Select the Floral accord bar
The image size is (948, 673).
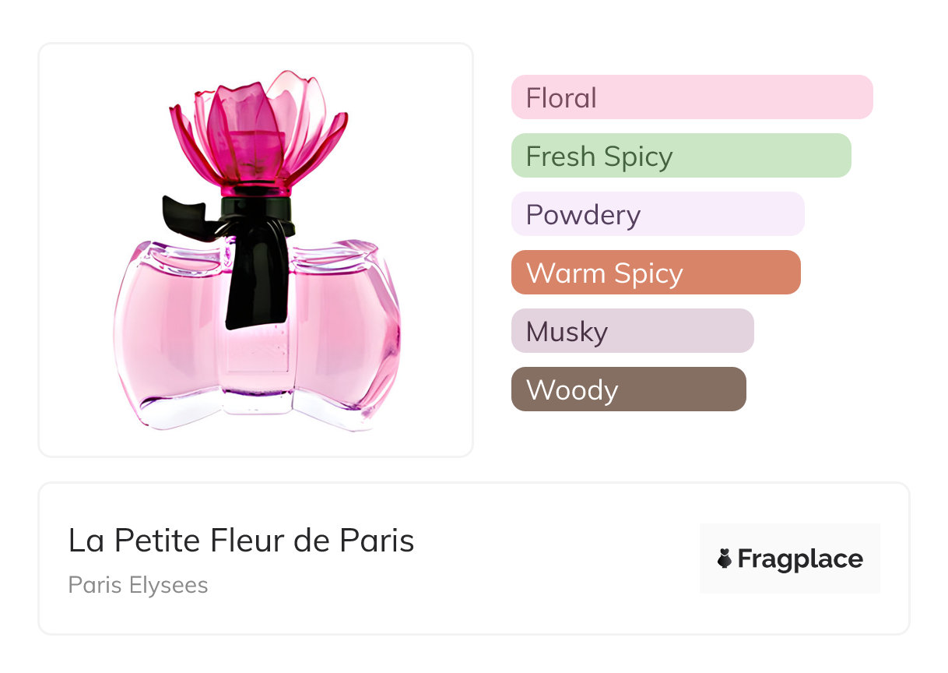click(x=692, y=97)
